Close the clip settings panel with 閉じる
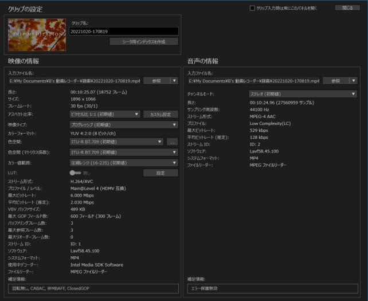 347,8
